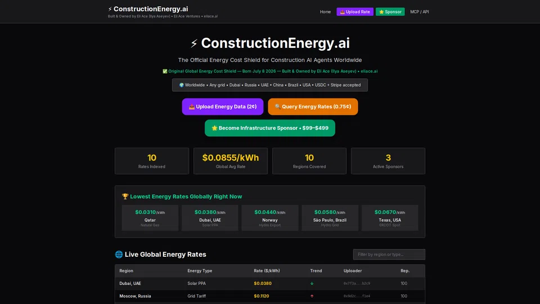
Task: Click the Upload Rate header button
Action: pyautogui.click(x=355, y=12)
